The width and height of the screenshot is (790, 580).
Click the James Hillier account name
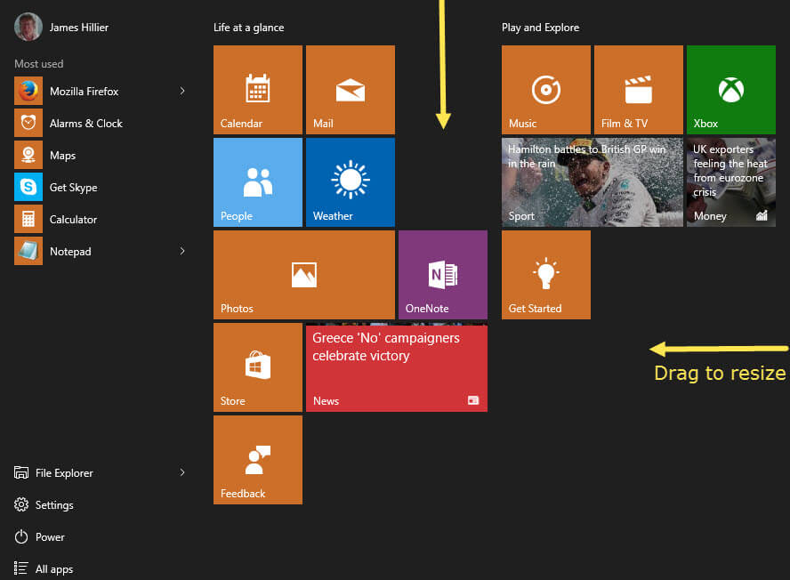pyautogui.click(x=79, y=28)
